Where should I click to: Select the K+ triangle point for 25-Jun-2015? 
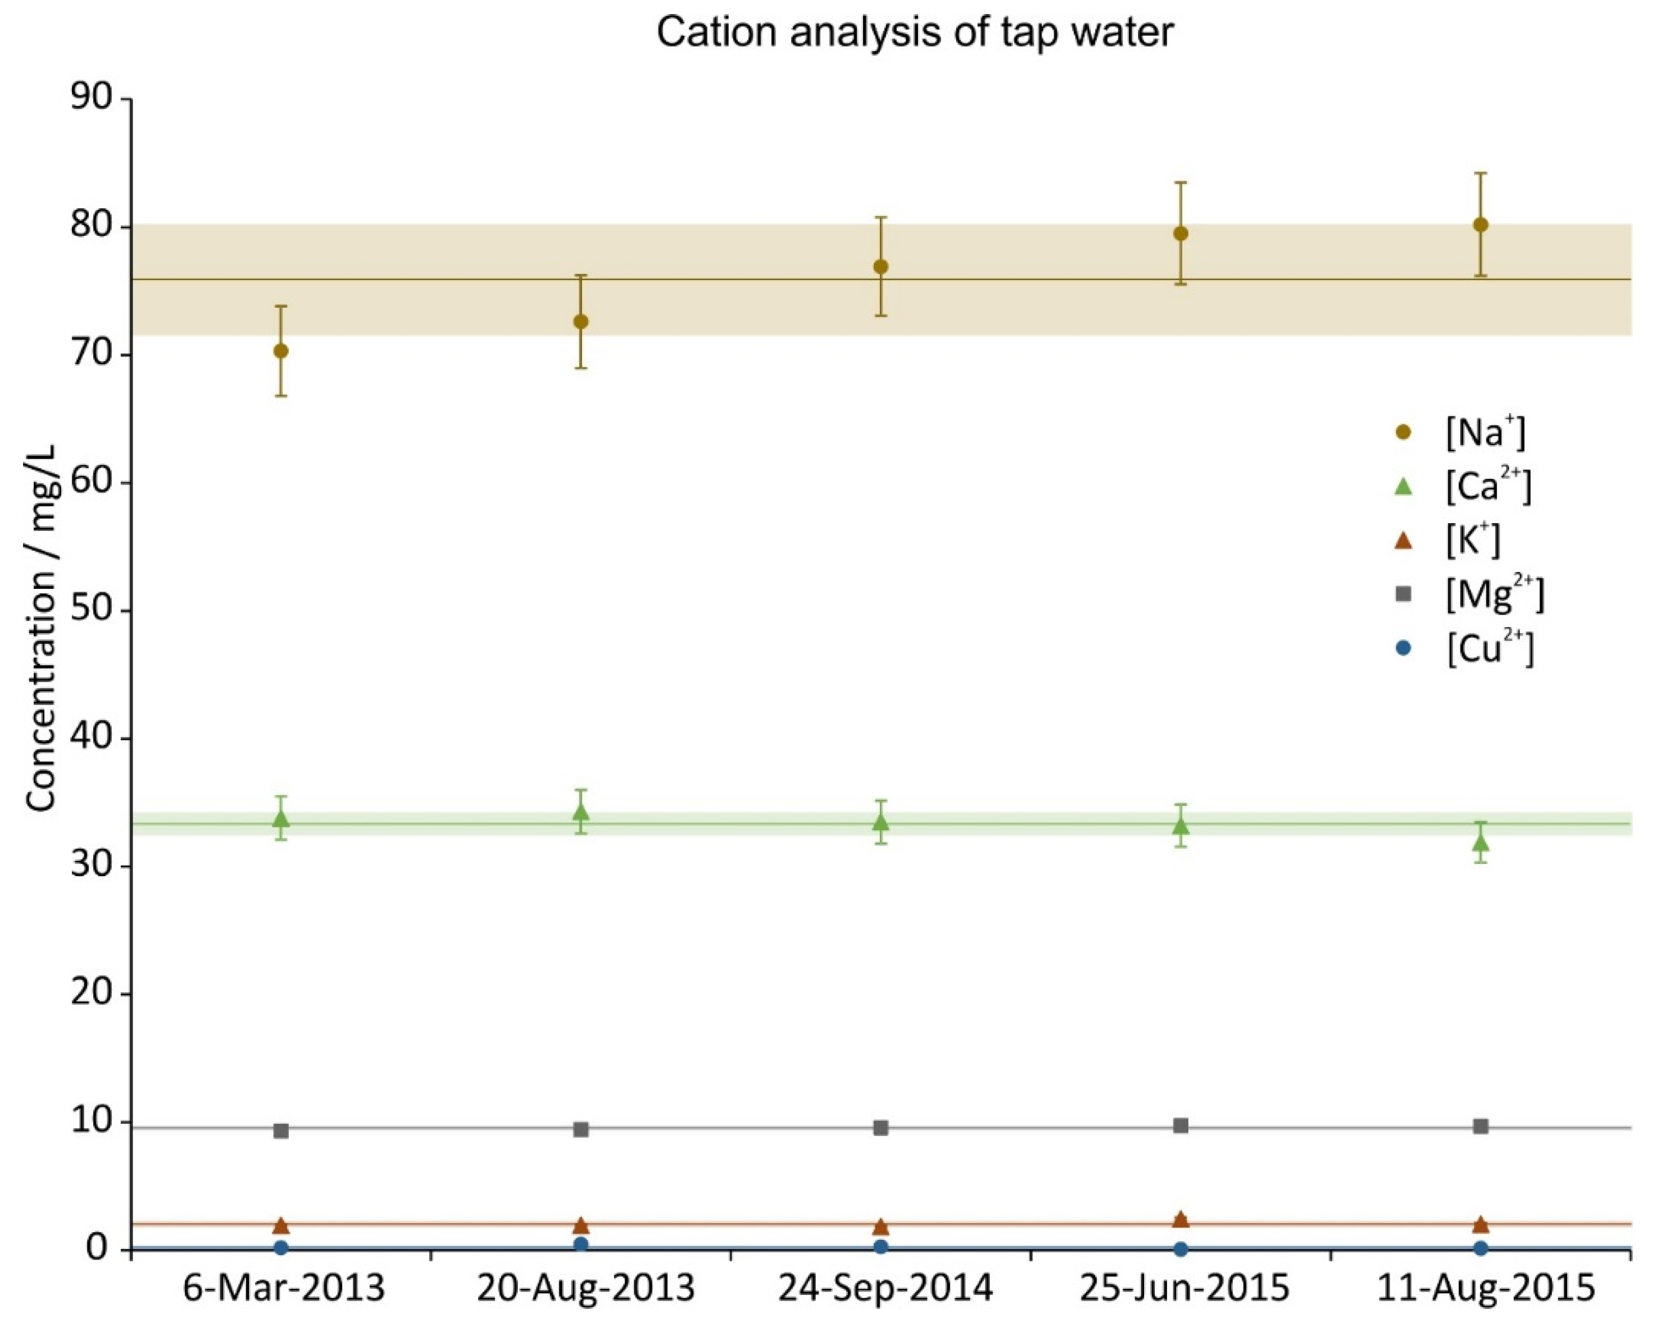(1180, 1220)
